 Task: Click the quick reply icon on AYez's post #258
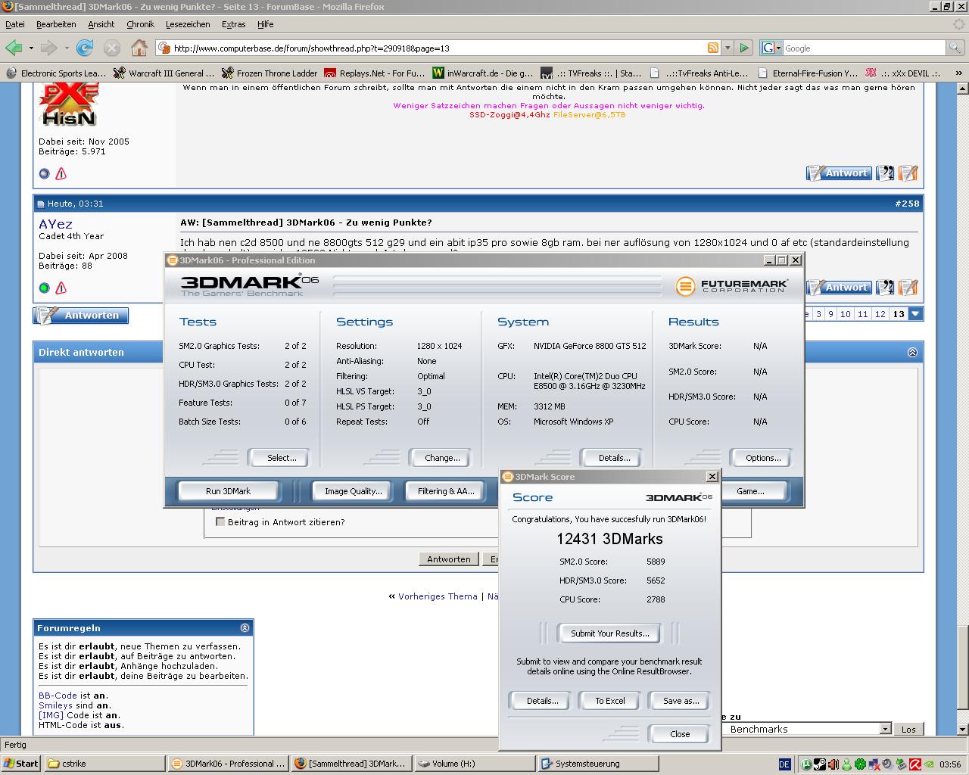pyautogui.click(x=908, y=288)
